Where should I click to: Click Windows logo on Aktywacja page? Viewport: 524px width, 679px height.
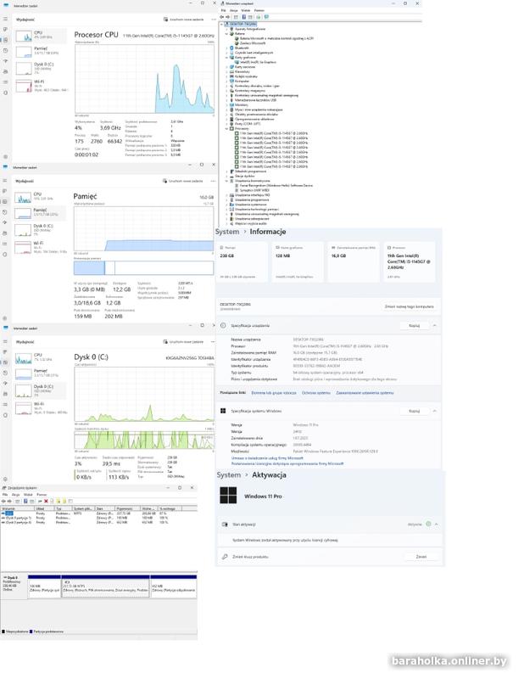228,496
